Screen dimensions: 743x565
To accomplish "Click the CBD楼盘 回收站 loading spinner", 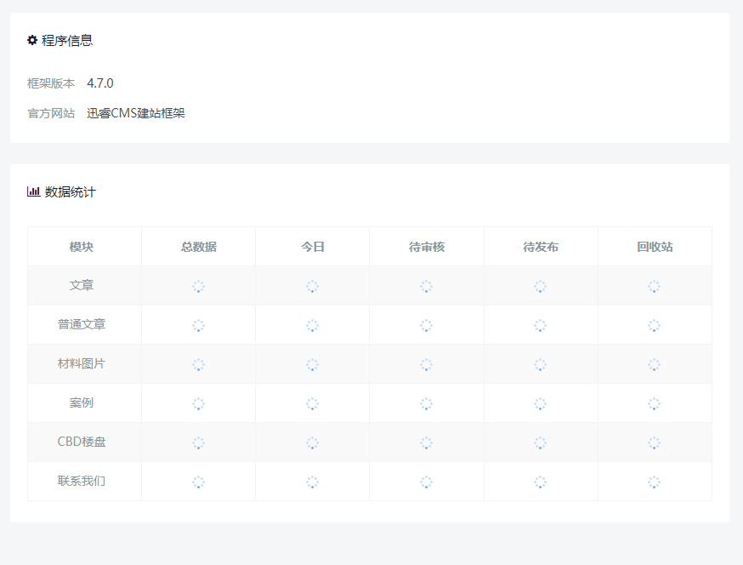I will tap(654, 443).
